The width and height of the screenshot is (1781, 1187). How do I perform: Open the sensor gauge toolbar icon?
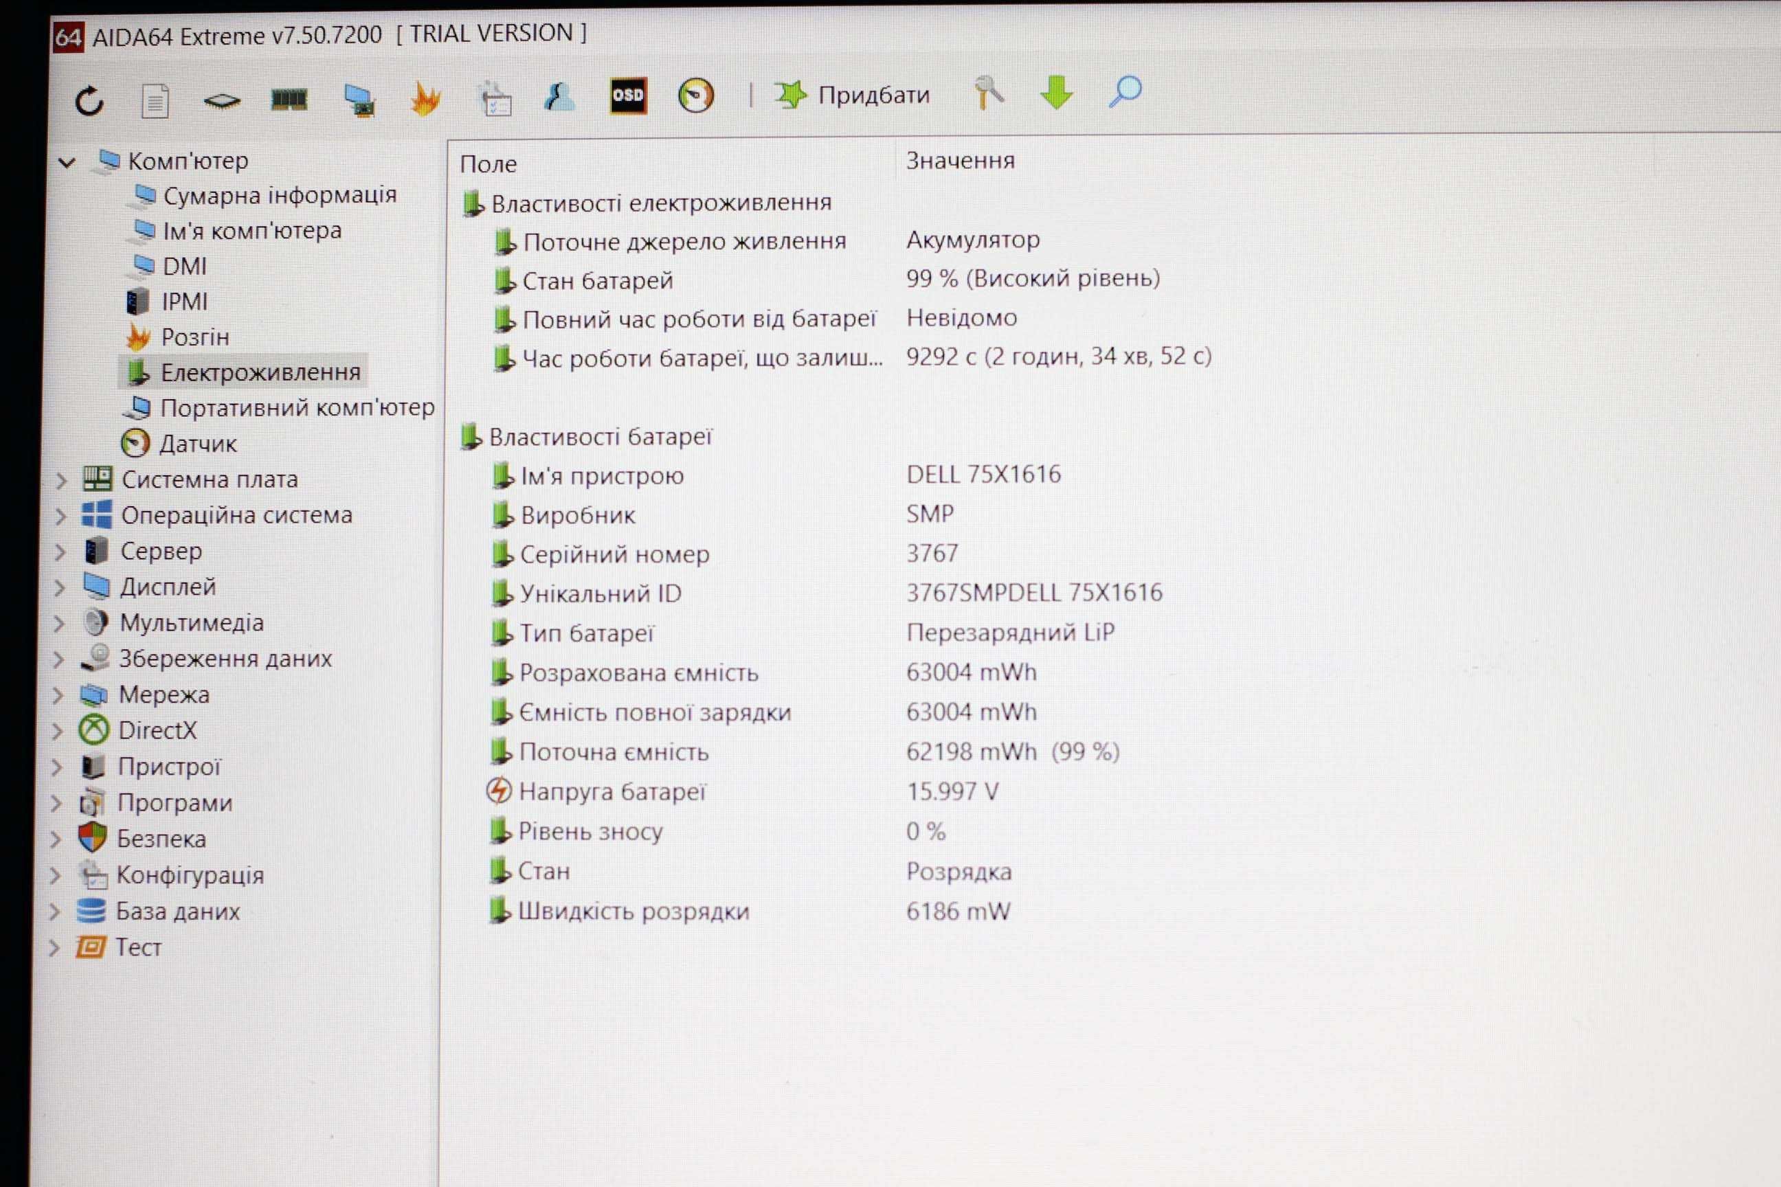click(696, 95)
